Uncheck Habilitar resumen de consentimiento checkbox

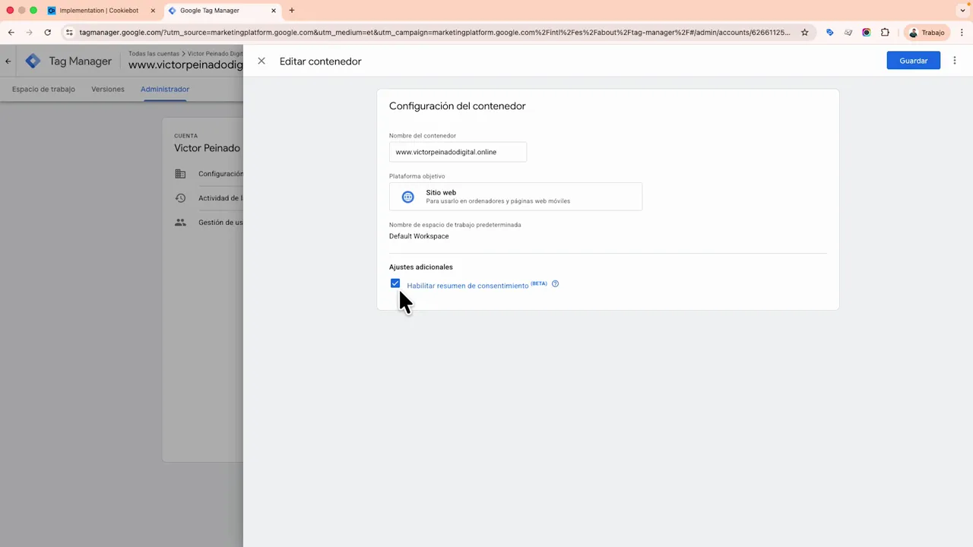395,283
